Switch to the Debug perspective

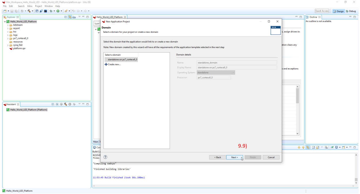point(351,11)
